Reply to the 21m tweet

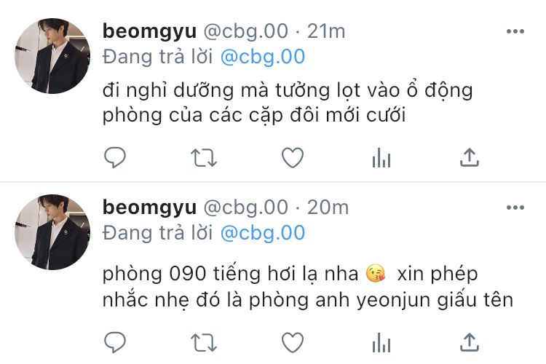click(x=115, y=157)
